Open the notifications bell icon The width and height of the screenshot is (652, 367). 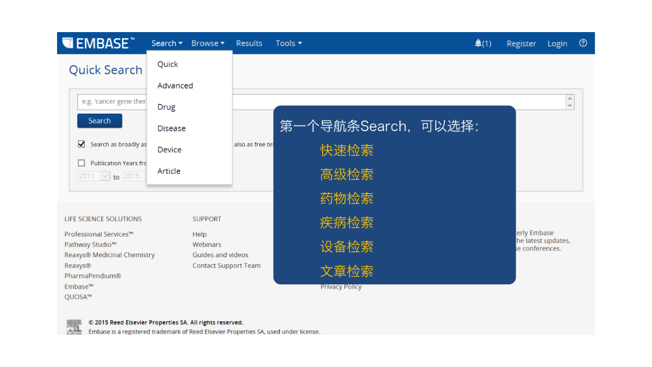[x=478, y=43]
